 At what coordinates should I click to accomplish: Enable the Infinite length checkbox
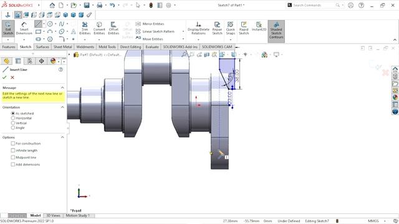(x=12, y=151)
